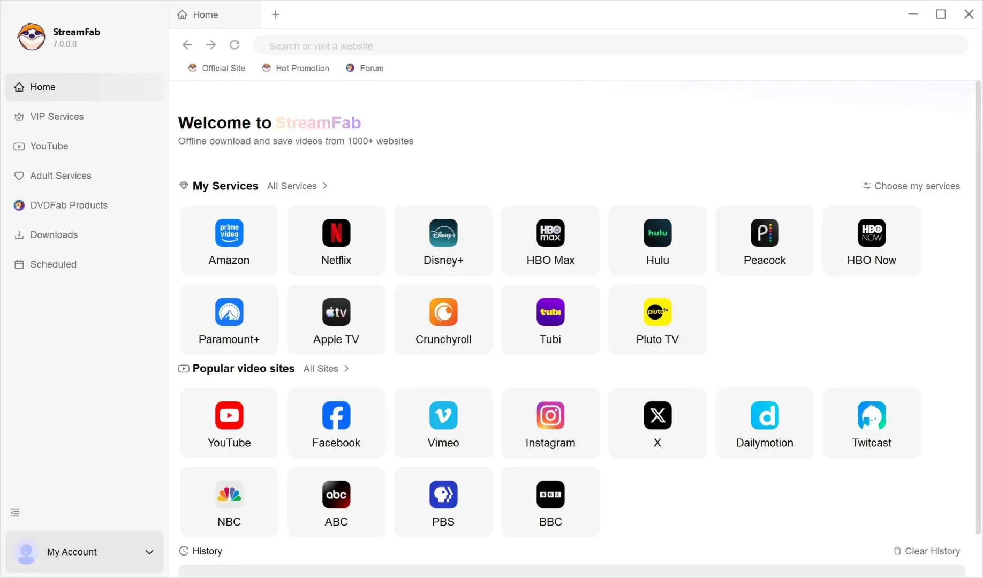Expand All Sites list
983x578 pixels.
(326, 369)
